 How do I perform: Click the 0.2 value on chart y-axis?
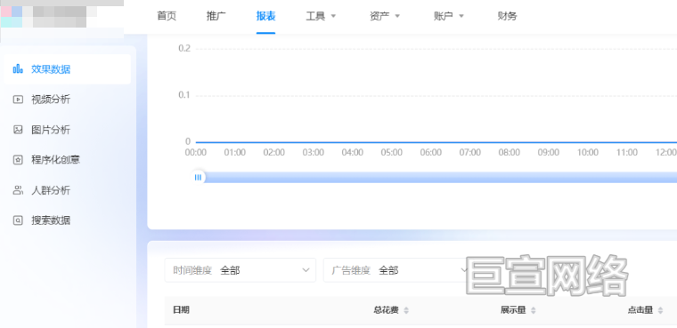click(x=184, y=48)
